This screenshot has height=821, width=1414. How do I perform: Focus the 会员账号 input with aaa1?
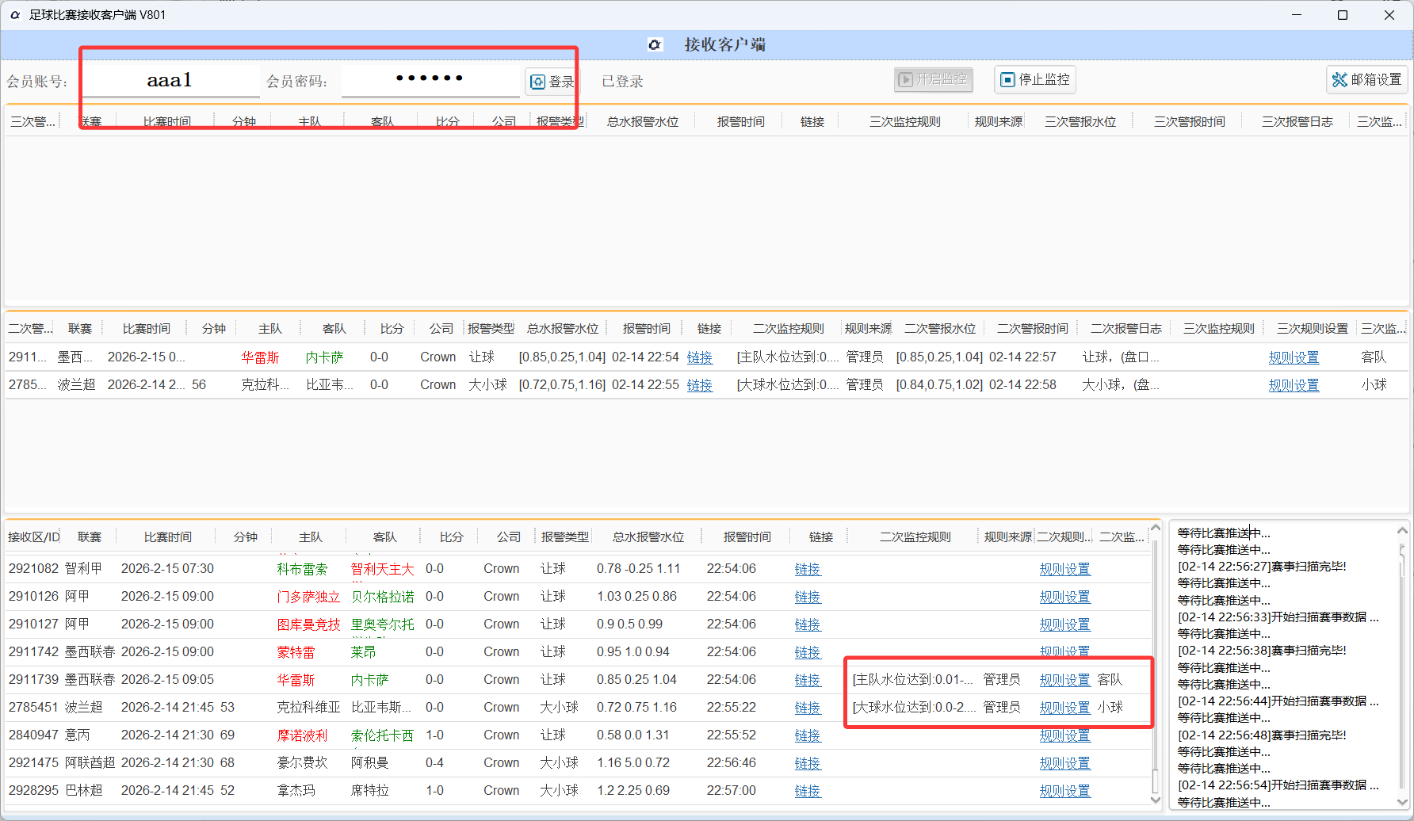(170, 80)
